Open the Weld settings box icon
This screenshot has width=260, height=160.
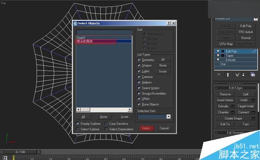click(x=253, y=100)
